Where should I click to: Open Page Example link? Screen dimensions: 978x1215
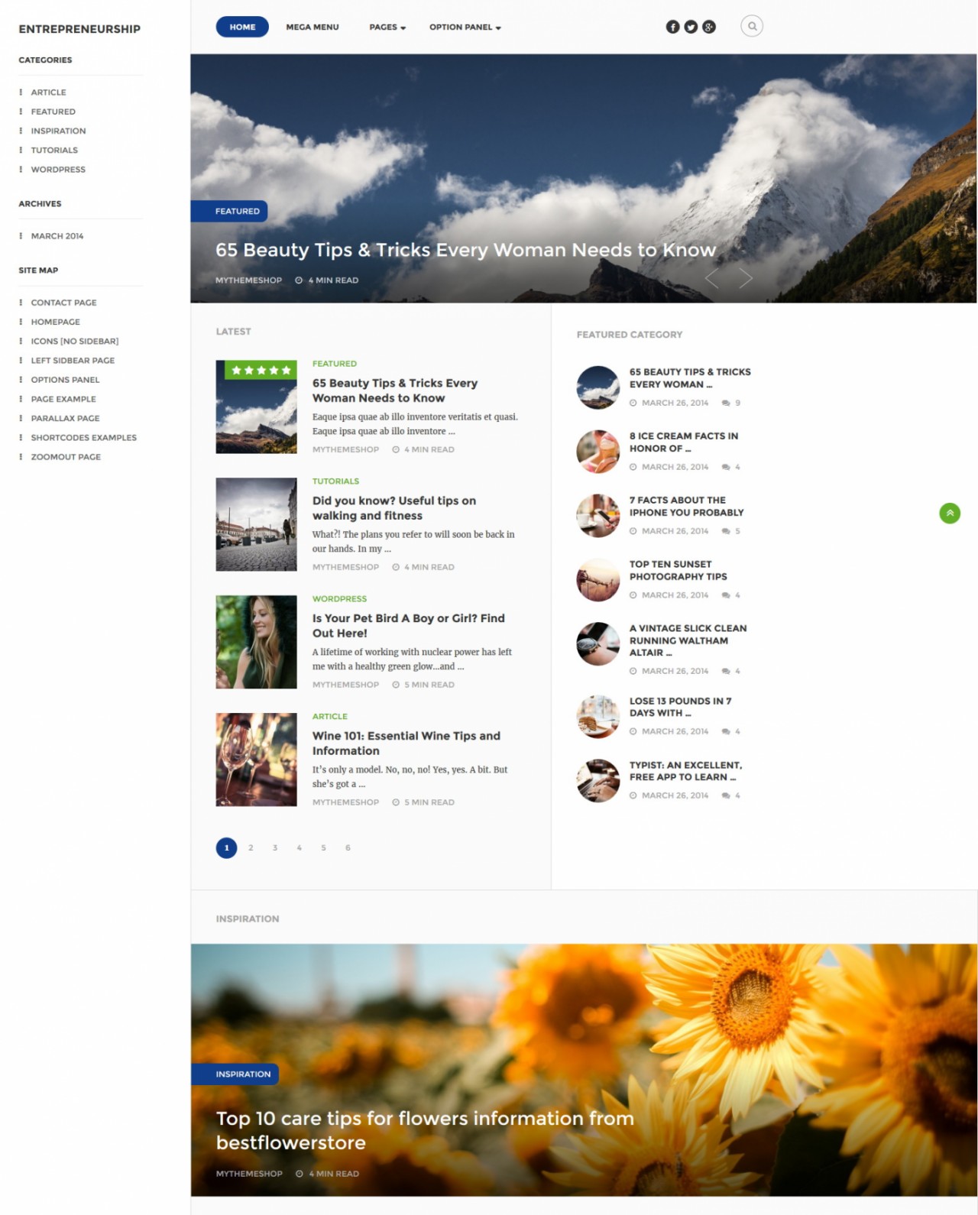[63, 399]
